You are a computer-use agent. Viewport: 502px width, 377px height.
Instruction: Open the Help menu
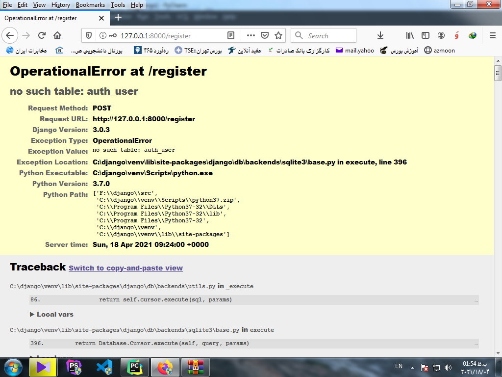tap(137, 5)
